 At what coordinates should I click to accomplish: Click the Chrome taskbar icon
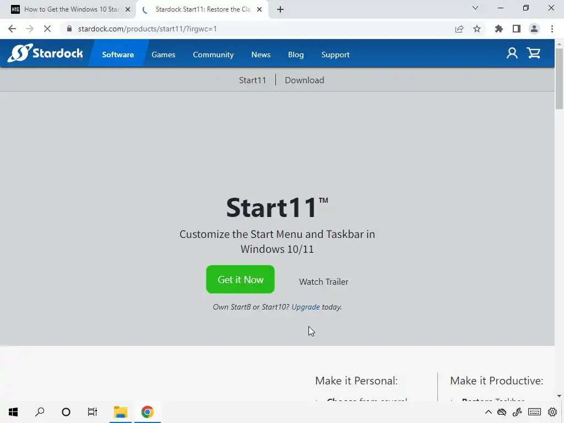(x=147, y=412)
